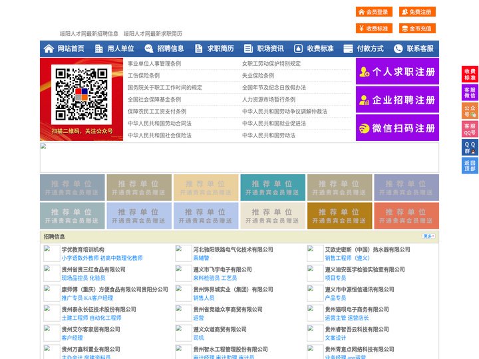Image resolution: width=479 pixels, height=359 pixels.
Task: Open purple 客服微信 side icon
Action: [470, 92]
